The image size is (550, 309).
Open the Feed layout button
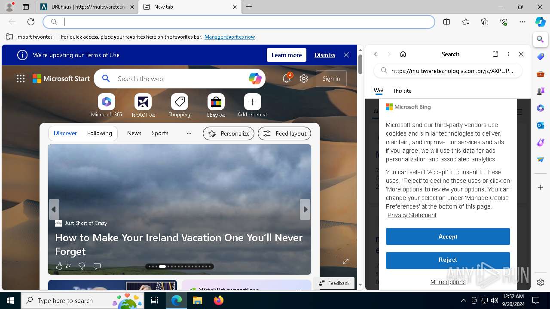[284, 133]
